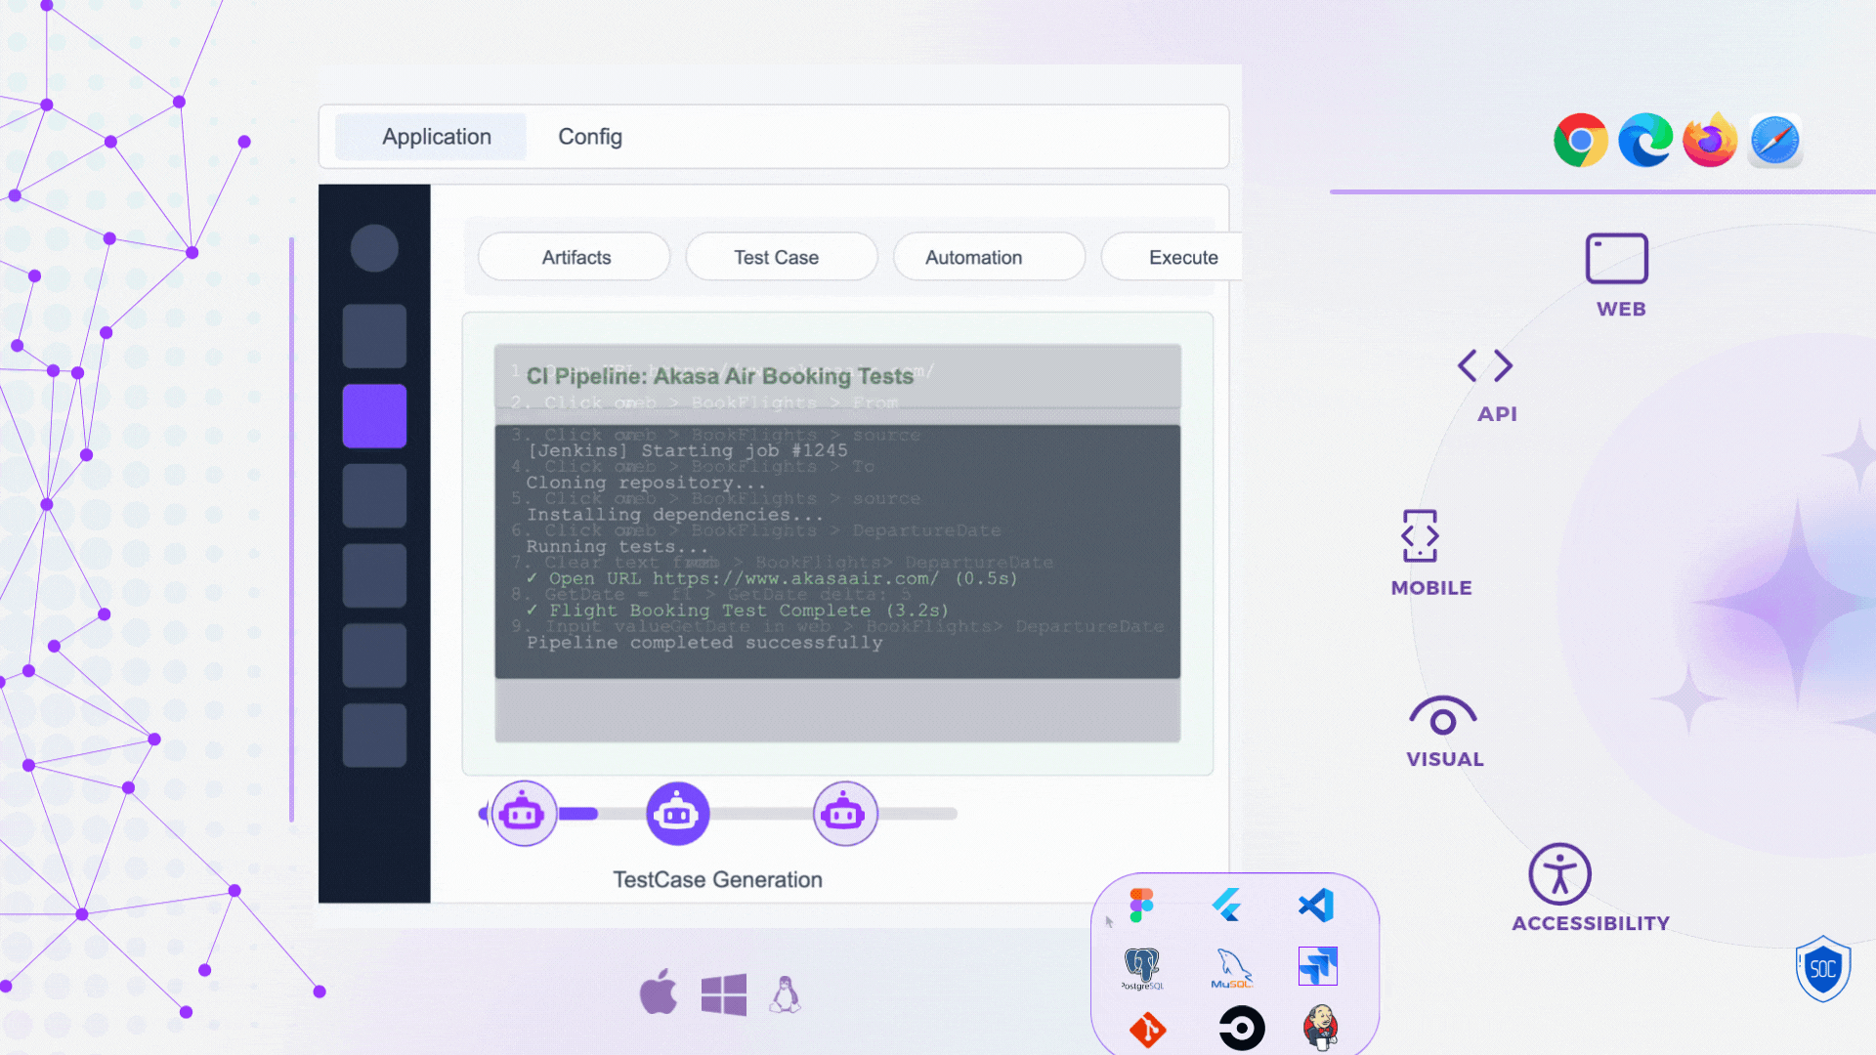This screenshot has height=1055, width=1876.
Task: Click the 'Pipeline completed successfully' line
Action: click(x=704, y=643)
